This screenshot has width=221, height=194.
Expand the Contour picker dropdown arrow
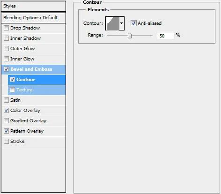coord(122,23)
